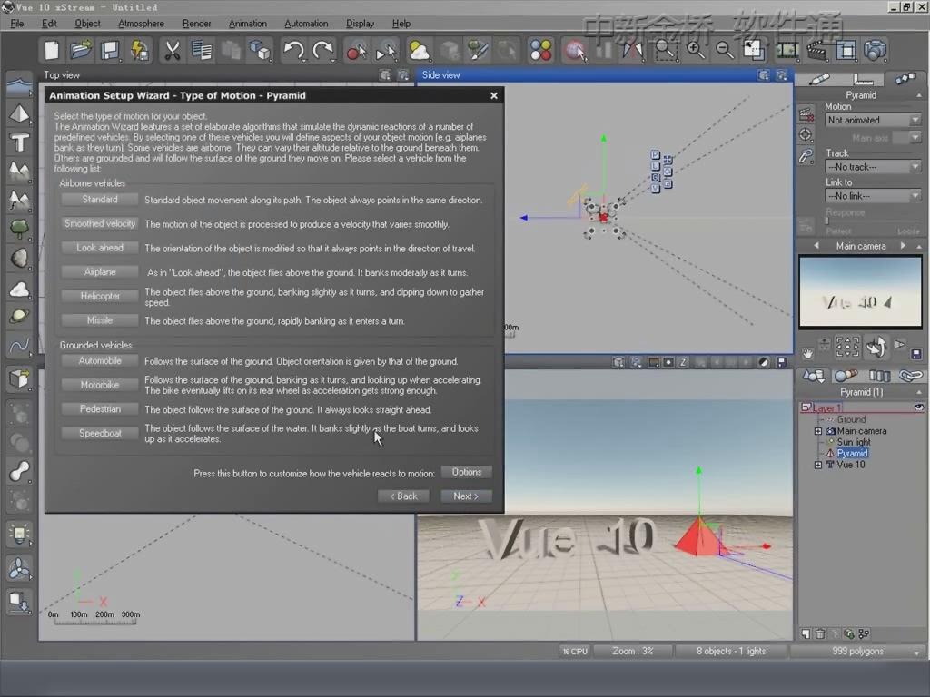Open the polygons status bar dropdown arrow
Screen dimensions: 930x697
click(917, 653)
